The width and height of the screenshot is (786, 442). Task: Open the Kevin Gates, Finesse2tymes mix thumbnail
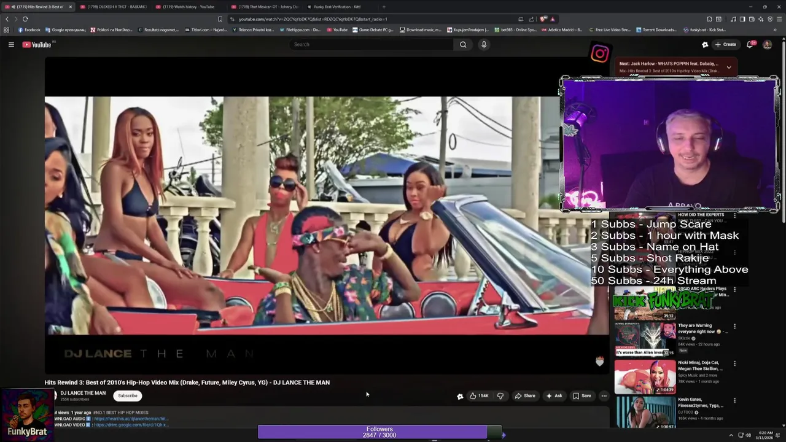click(645, 413)
